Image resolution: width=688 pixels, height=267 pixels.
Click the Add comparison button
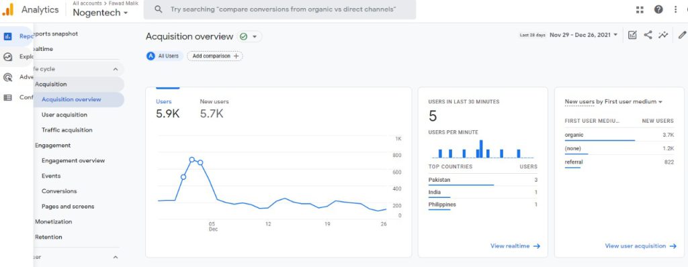coord(215,56)
